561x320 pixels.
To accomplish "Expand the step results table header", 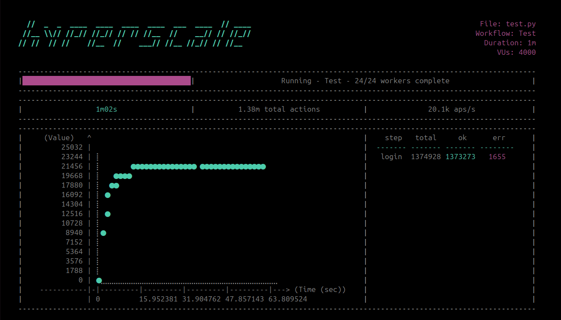I will (x=445, y=138).
